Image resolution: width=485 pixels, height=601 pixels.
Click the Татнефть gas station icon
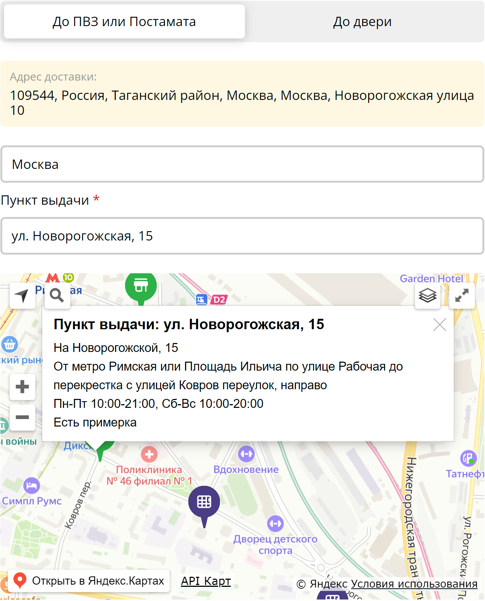click(468, 458)
